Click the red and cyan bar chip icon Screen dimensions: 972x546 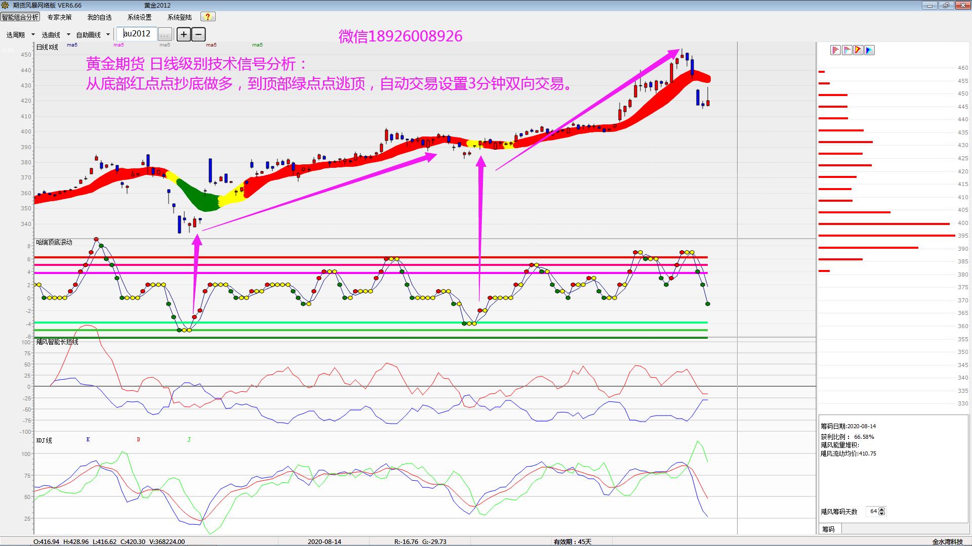pyautogui.click(x=847, y=50)
